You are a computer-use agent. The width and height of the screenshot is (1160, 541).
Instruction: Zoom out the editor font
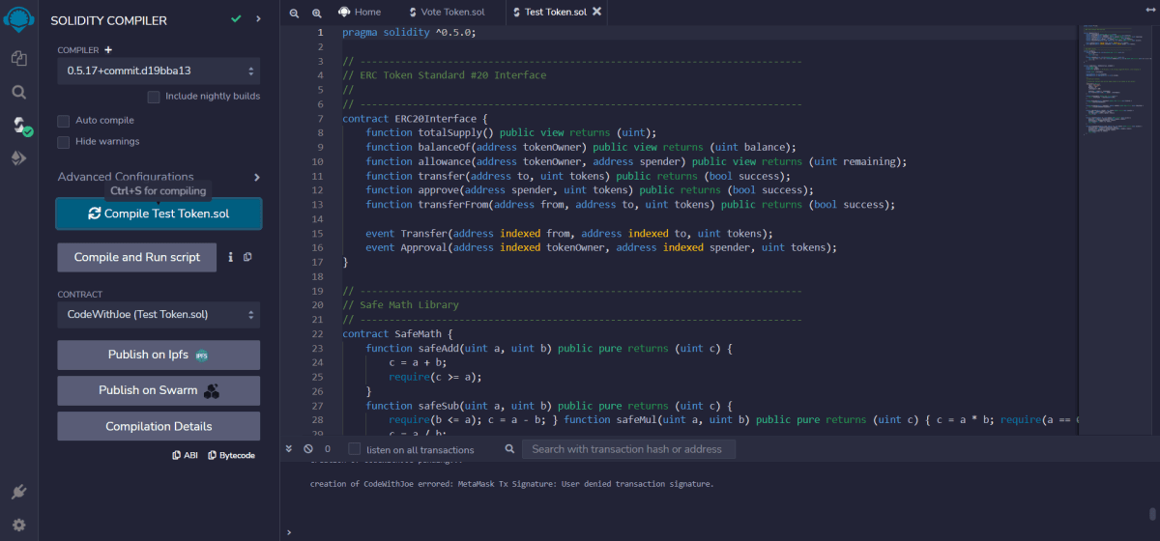point(294,13)
